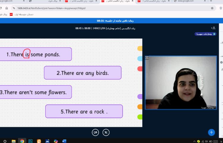
Task: Select the red color tab on slide
Action: pos(140,69)
